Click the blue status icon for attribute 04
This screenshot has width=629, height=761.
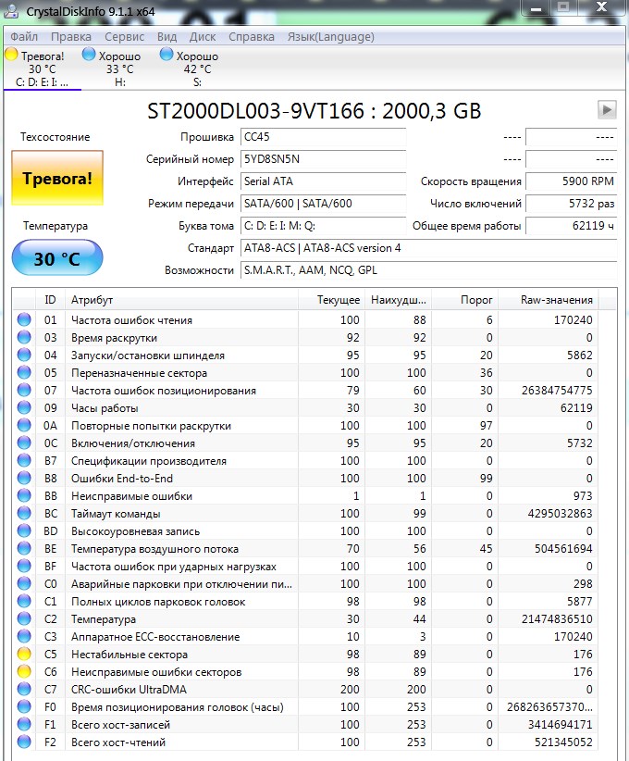pos(24,355)
